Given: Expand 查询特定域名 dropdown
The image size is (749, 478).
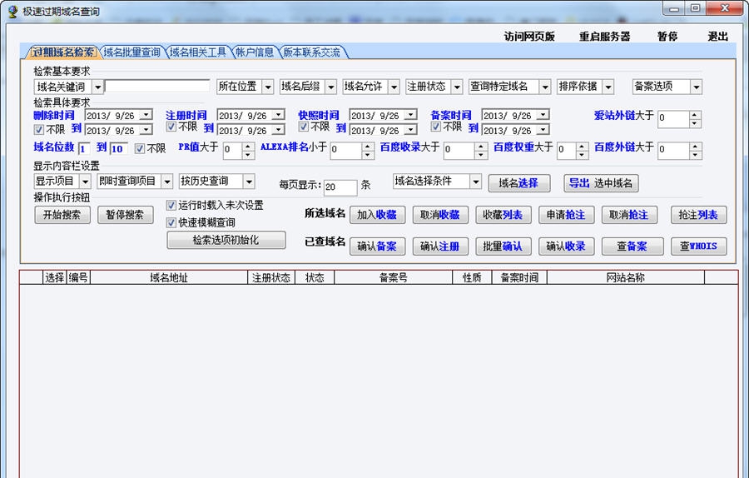Looking at the screenshot, I should [545, 87].
